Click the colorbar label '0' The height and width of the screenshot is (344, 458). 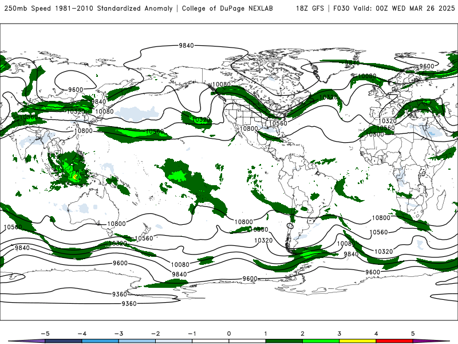pos(229,334)
